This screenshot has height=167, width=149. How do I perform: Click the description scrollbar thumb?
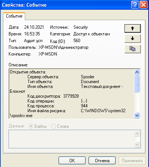(x=137, y=84)
